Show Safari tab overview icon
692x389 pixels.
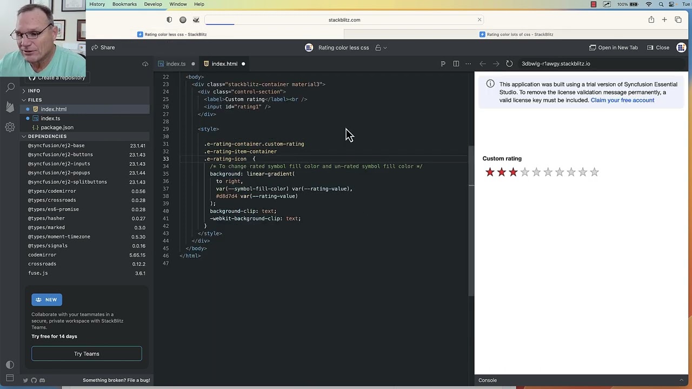pyautogui.click(x=678, y=20)
